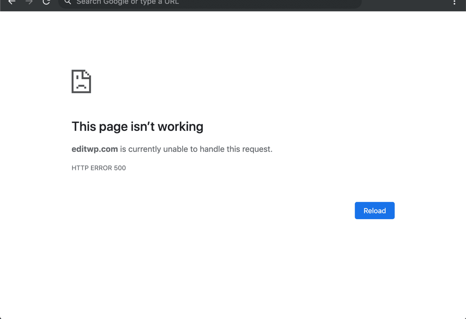
Task: Retry loading editwp.com with Reload button
Action: (374, 211)
